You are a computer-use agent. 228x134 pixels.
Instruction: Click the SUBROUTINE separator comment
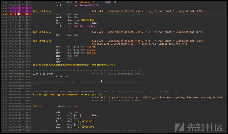(x=87, y=82)
